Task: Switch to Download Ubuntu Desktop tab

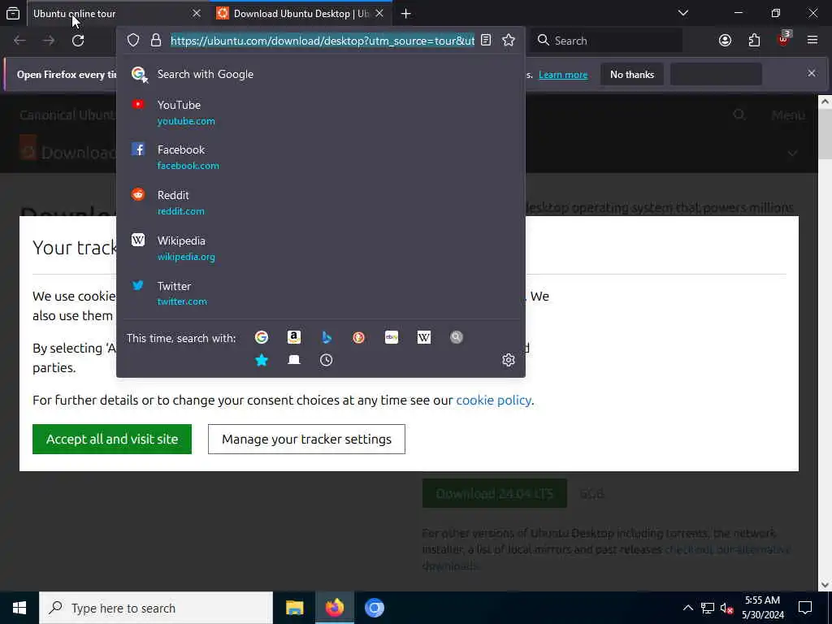Action: point(301,13)
